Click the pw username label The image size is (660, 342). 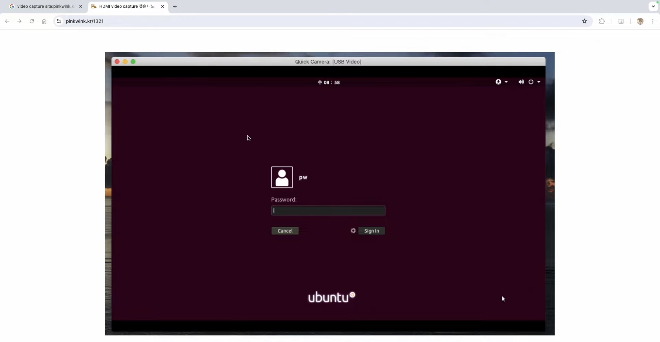coord(303,177)
